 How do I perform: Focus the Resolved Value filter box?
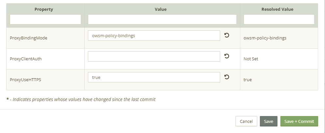279,19
